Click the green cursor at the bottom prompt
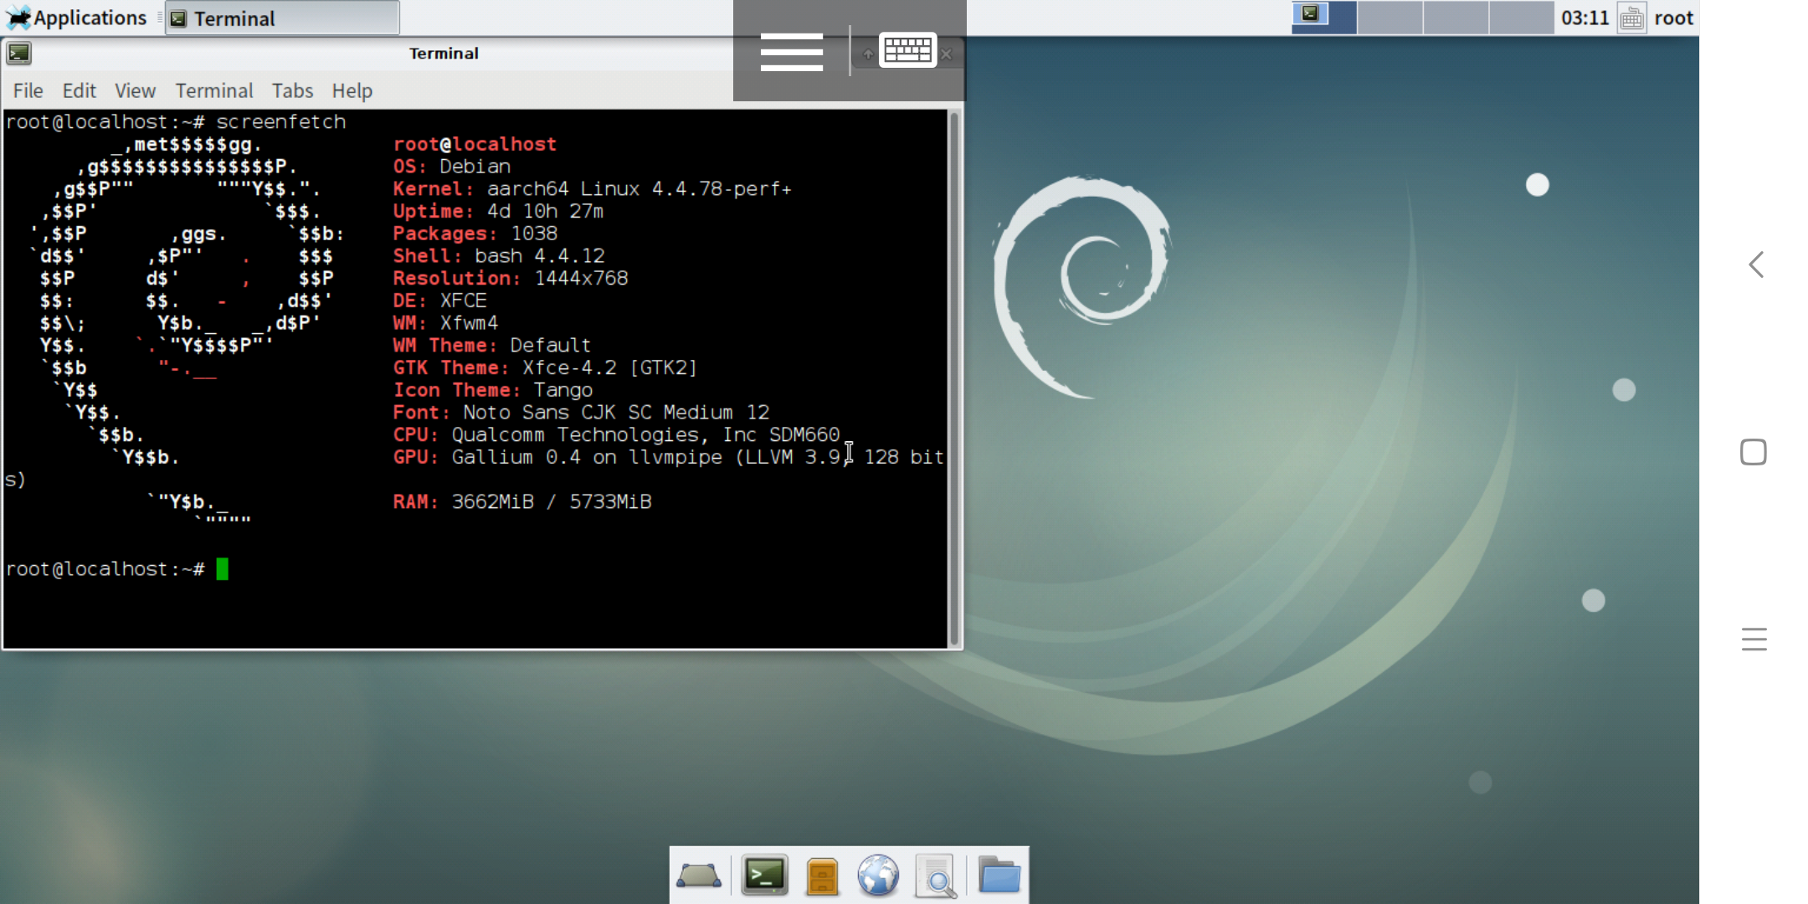Screen dimensions: 1808x904 (222, 569)
